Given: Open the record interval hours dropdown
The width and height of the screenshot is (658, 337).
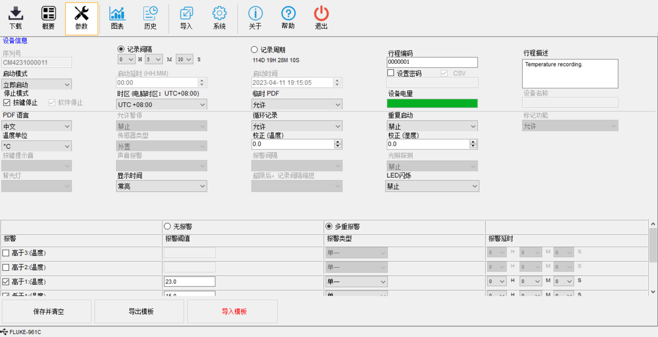Looking at the screenshot, I should point(127,59).
